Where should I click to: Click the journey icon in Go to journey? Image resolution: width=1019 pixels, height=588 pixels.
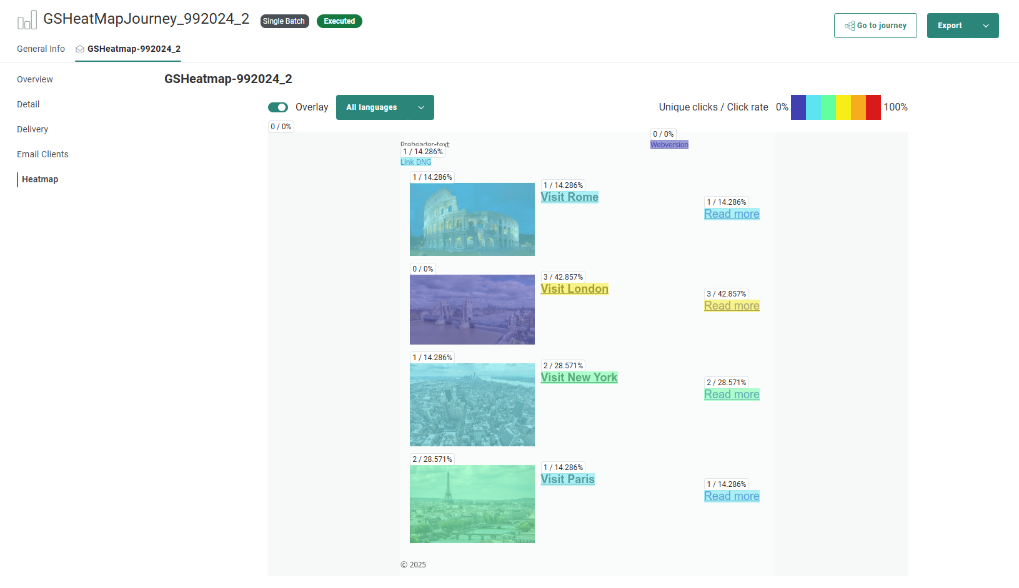pos(850,26)
